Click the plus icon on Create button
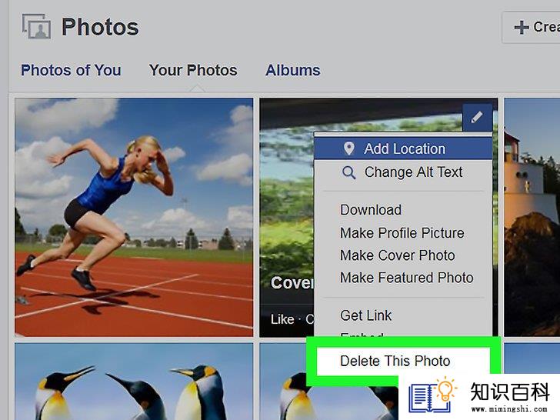 point(522,27)
